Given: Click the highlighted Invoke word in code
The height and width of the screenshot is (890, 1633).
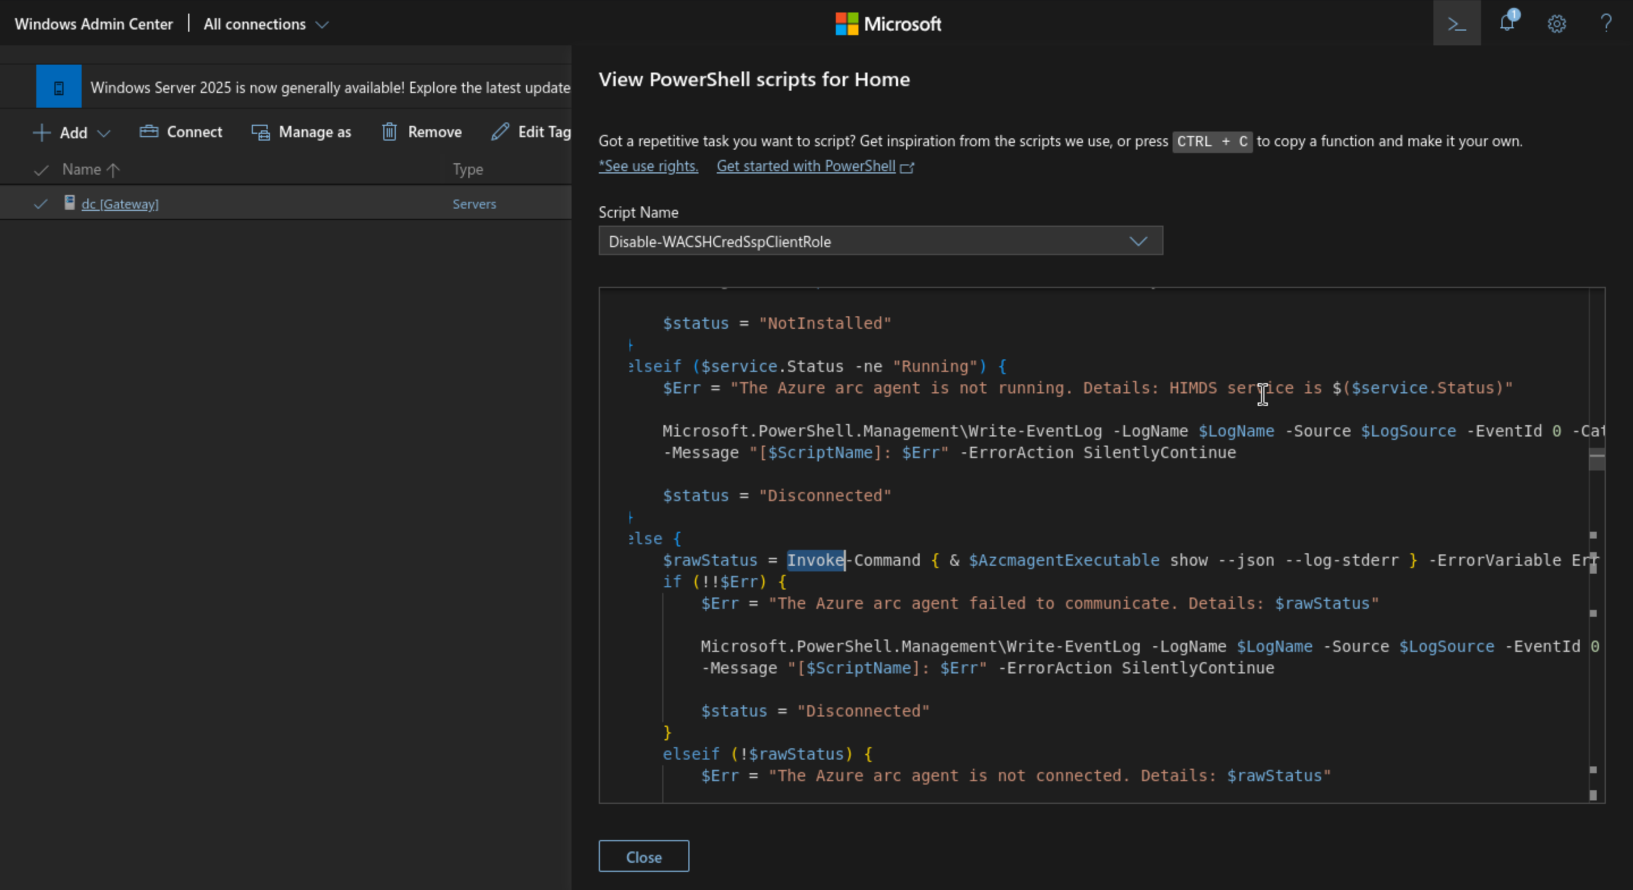Looking at the screenshot, I should pos(815,560).
